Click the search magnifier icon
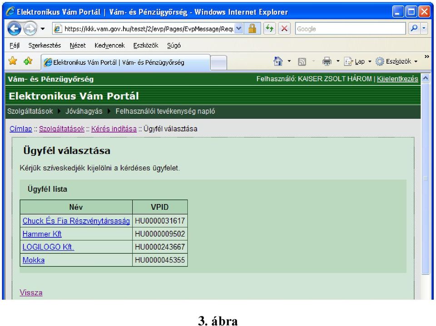The image size is (436, 326). coord(414,28)
